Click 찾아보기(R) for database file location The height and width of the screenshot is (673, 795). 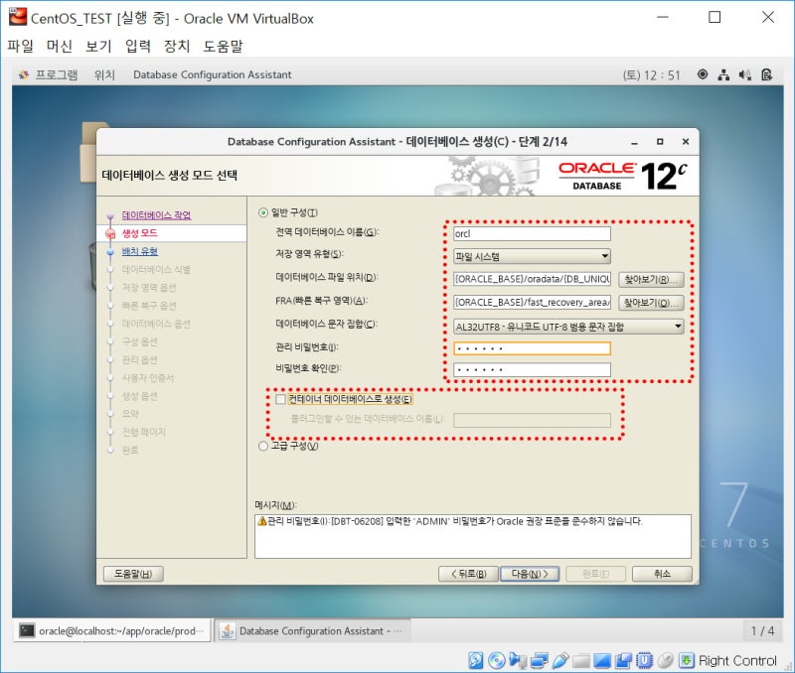(x=651, y=280)
